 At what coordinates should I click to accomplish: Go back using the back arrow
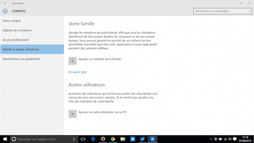pos(5,3)
